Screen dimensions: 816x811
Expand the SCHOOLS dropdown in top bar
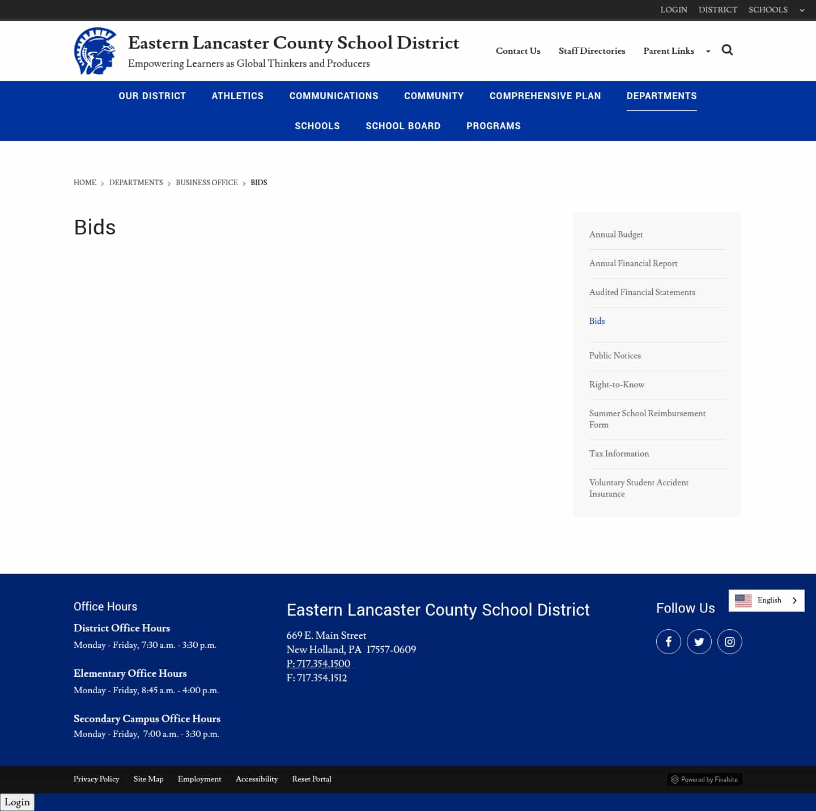pos(802,10)
